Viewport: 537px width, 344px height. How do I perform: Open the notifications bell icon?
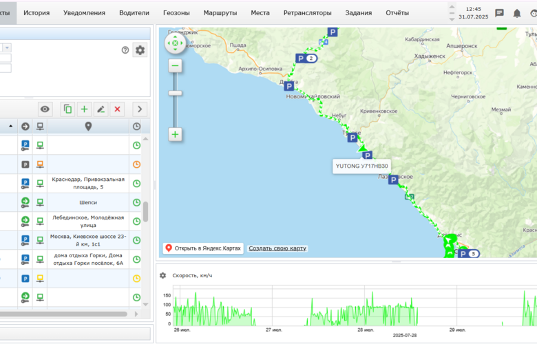pyautogui.click(x=517, y=13)
